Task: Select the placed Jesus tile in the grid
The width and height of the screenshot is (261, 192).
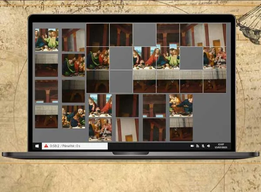Action: (x=144, y=58)
